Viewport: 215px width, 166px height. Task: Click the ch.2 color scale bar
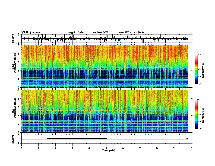coord(197,114)
